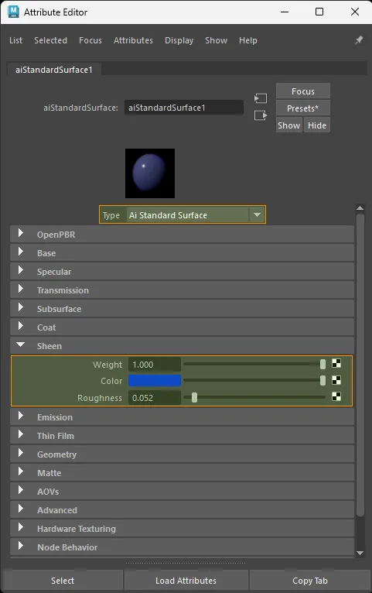Open the Display menu

(x=179, y=40)
